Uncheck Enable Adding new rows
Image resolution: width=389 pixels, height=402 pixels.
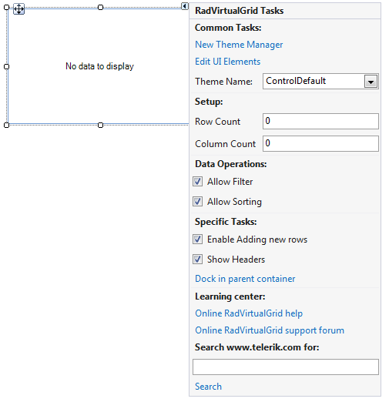pyautogui.click(x=197, y=240)
